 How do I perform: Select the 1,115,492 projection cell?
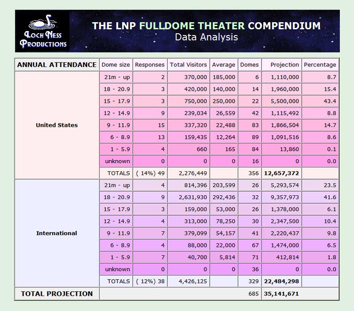point(281,113)
